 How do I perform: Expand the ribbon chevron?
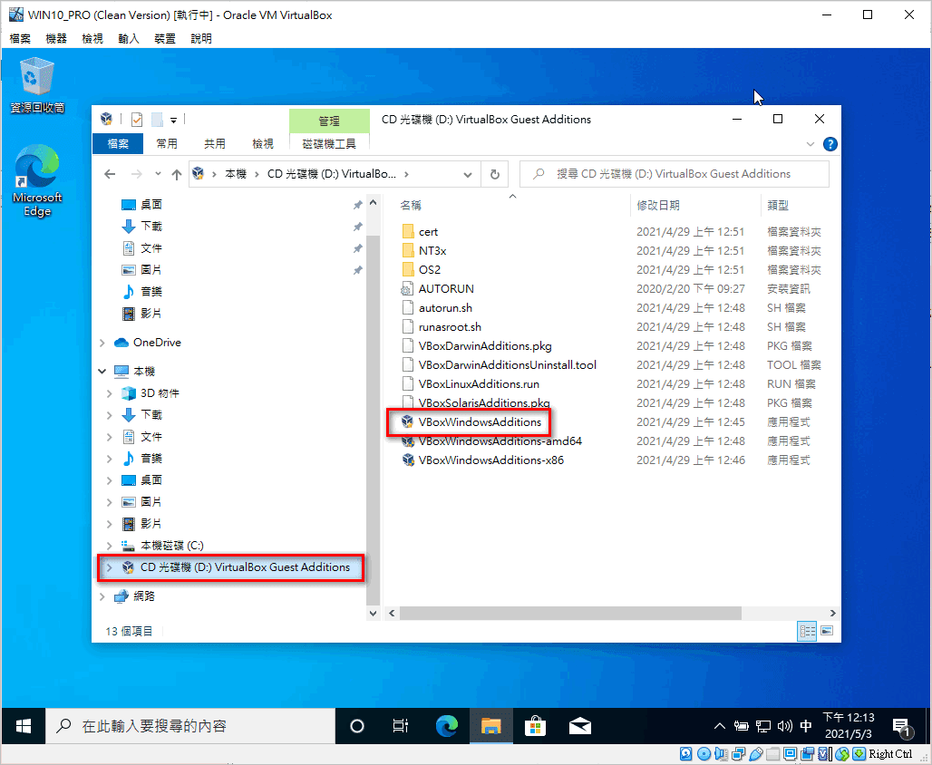pyautogui.click(x=811, y=144)
